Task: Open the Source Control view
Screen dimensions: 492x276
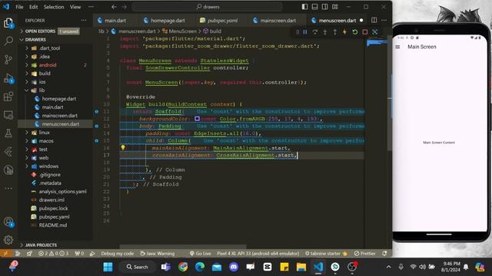Action: pyautogui.click(x=8, y=59)
